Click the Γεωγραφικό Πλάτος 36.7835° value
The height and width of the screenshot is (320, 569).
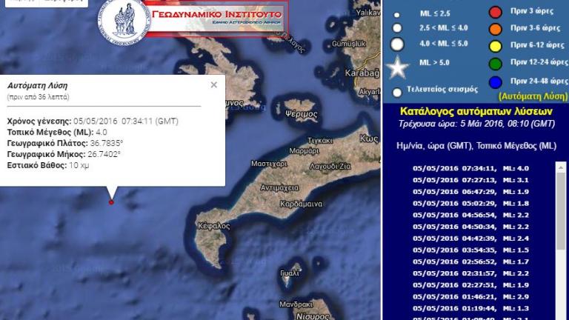pos(107,143)
